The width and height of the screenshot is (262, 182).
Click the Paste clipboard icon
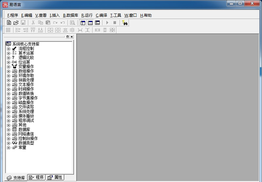tap(48, 23)
